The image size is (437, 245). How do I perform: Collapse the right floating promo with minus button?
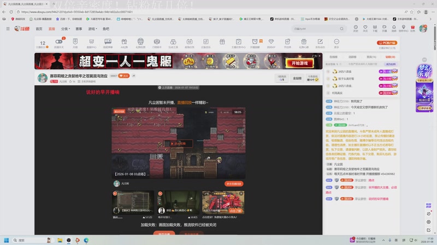click(424, 60)
